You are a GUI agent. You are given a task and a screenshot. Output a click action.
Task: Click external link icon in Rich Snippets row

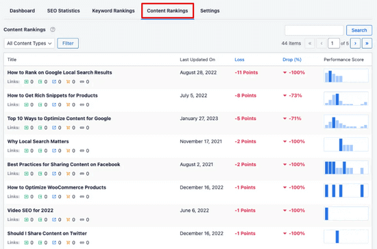tap(54, 105)
